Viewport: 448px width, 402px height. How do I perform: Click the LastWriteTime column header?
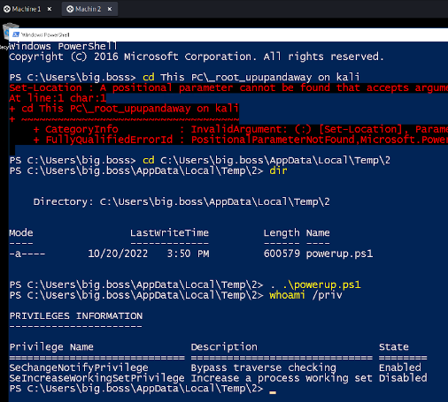pyautogui.click(x=169, y=232)
